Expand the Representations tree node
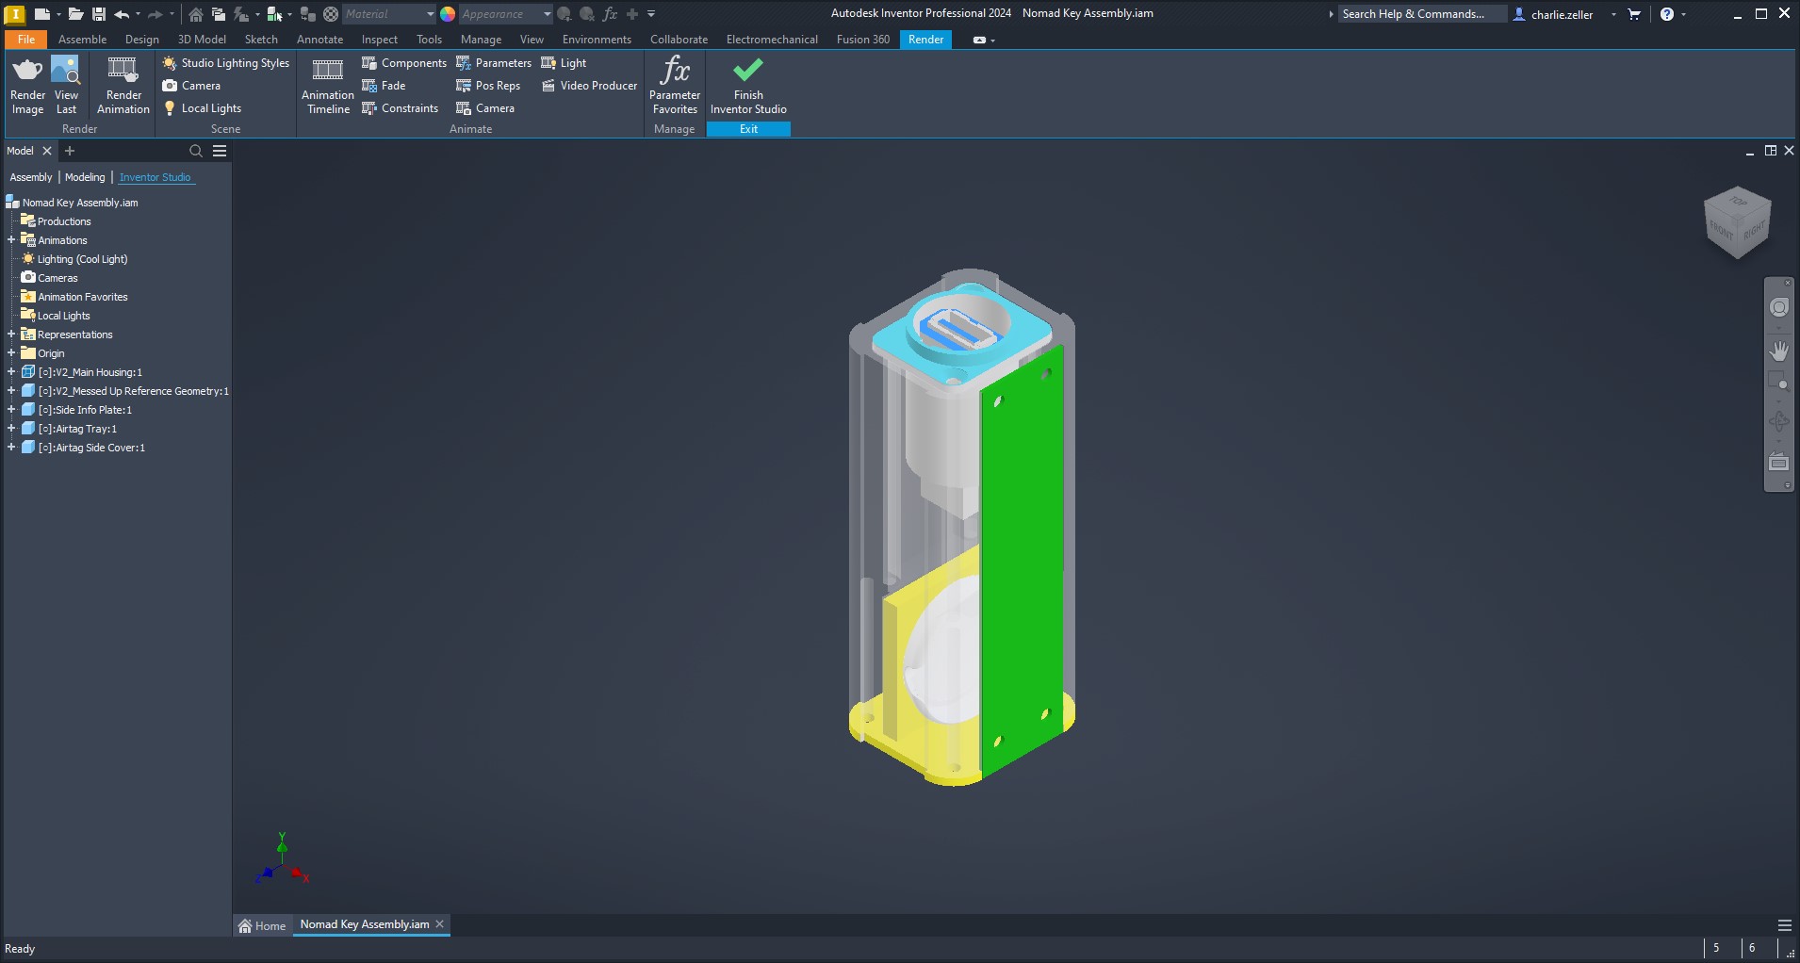 (x=11, y=335)
